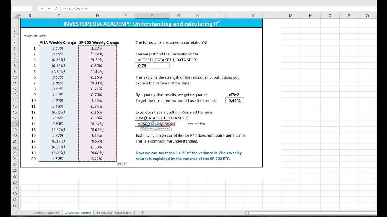Select row 18 header
This screenshot has width=387, height=217.
[x=15, y=124]
